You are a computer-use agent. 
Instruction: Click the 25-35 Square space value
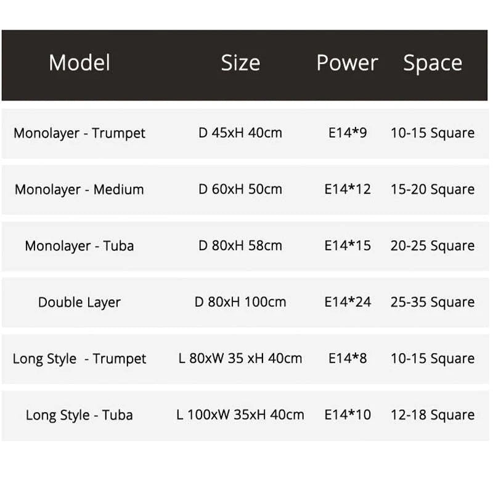click(x=433, y=302)
